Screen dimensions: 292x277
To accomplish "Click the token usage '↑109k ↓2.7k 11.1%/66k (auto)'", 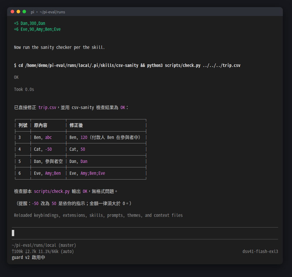I will pyautogui.click(x=43, y=252).
